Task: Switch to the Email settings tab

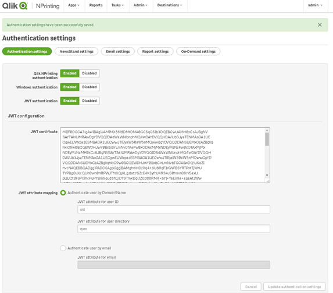Action: point(118,51)
